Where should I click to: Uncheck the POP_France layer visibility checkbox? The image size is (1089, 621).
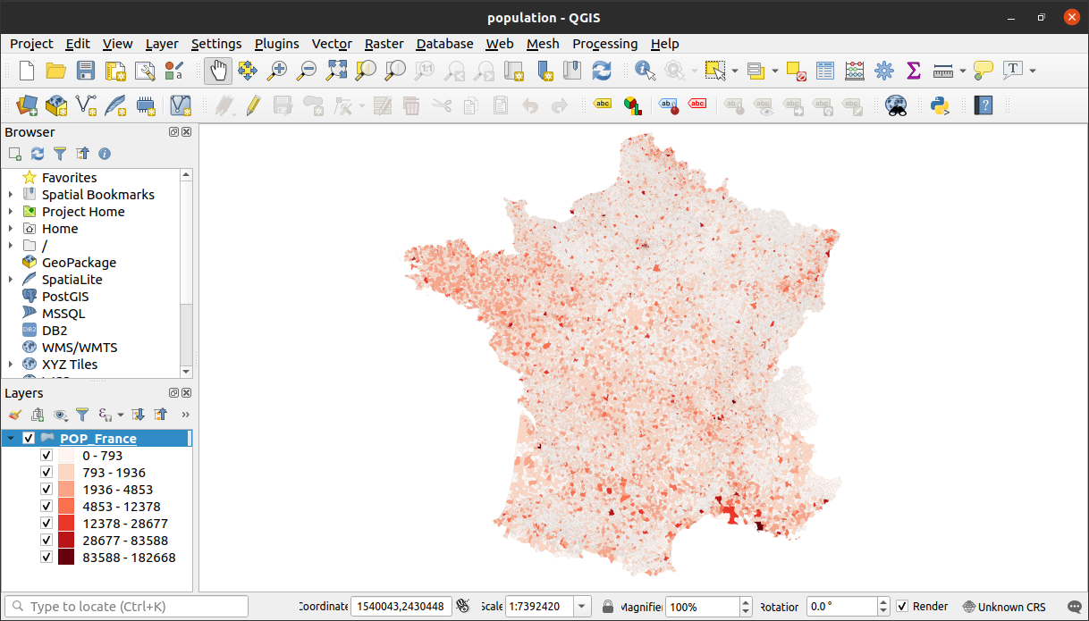tap(29, 439)
